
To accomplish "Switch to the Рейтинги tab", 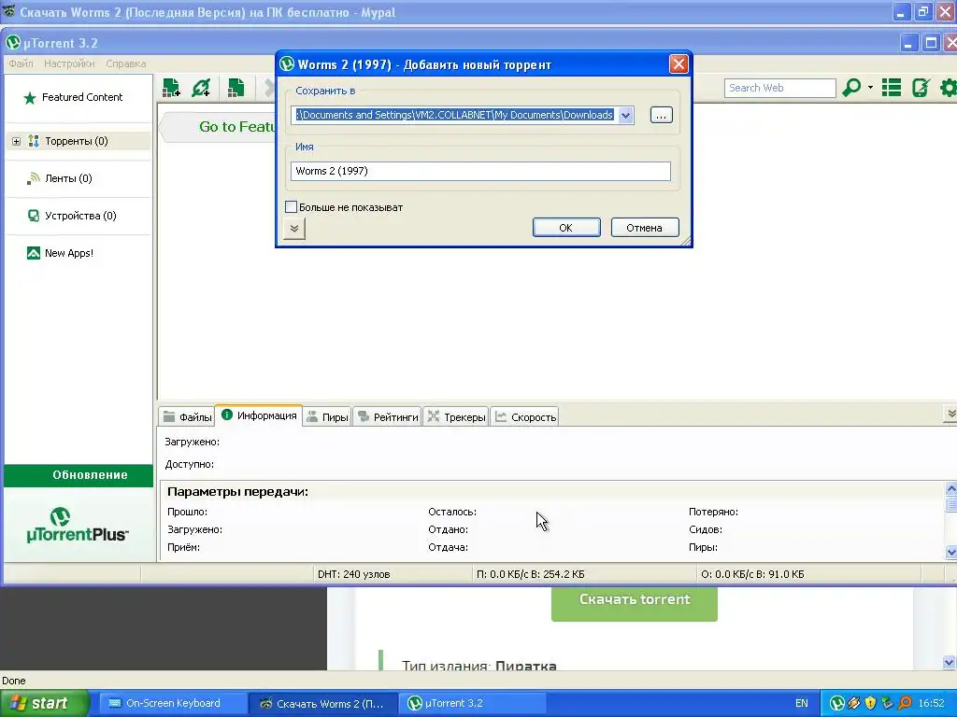I will (388, 417).
